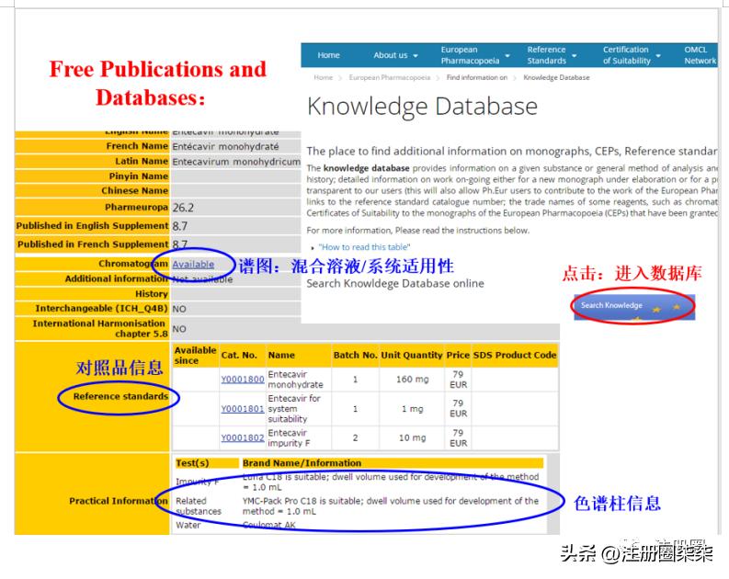729x579 pixels.
Task: Open the Home menu item
Action: point(328,55)
